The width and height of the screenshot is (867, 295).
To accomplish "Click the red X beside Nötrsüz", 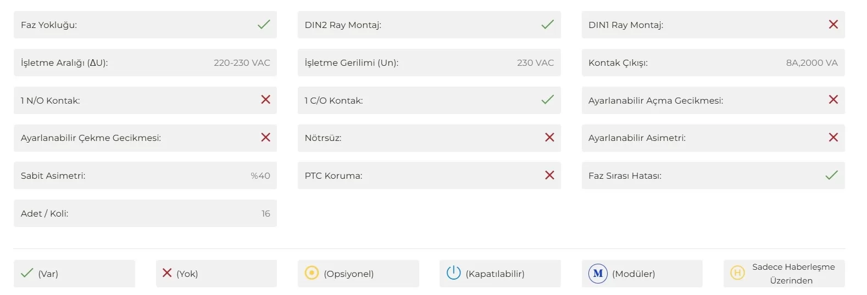I will click(549, 138).
